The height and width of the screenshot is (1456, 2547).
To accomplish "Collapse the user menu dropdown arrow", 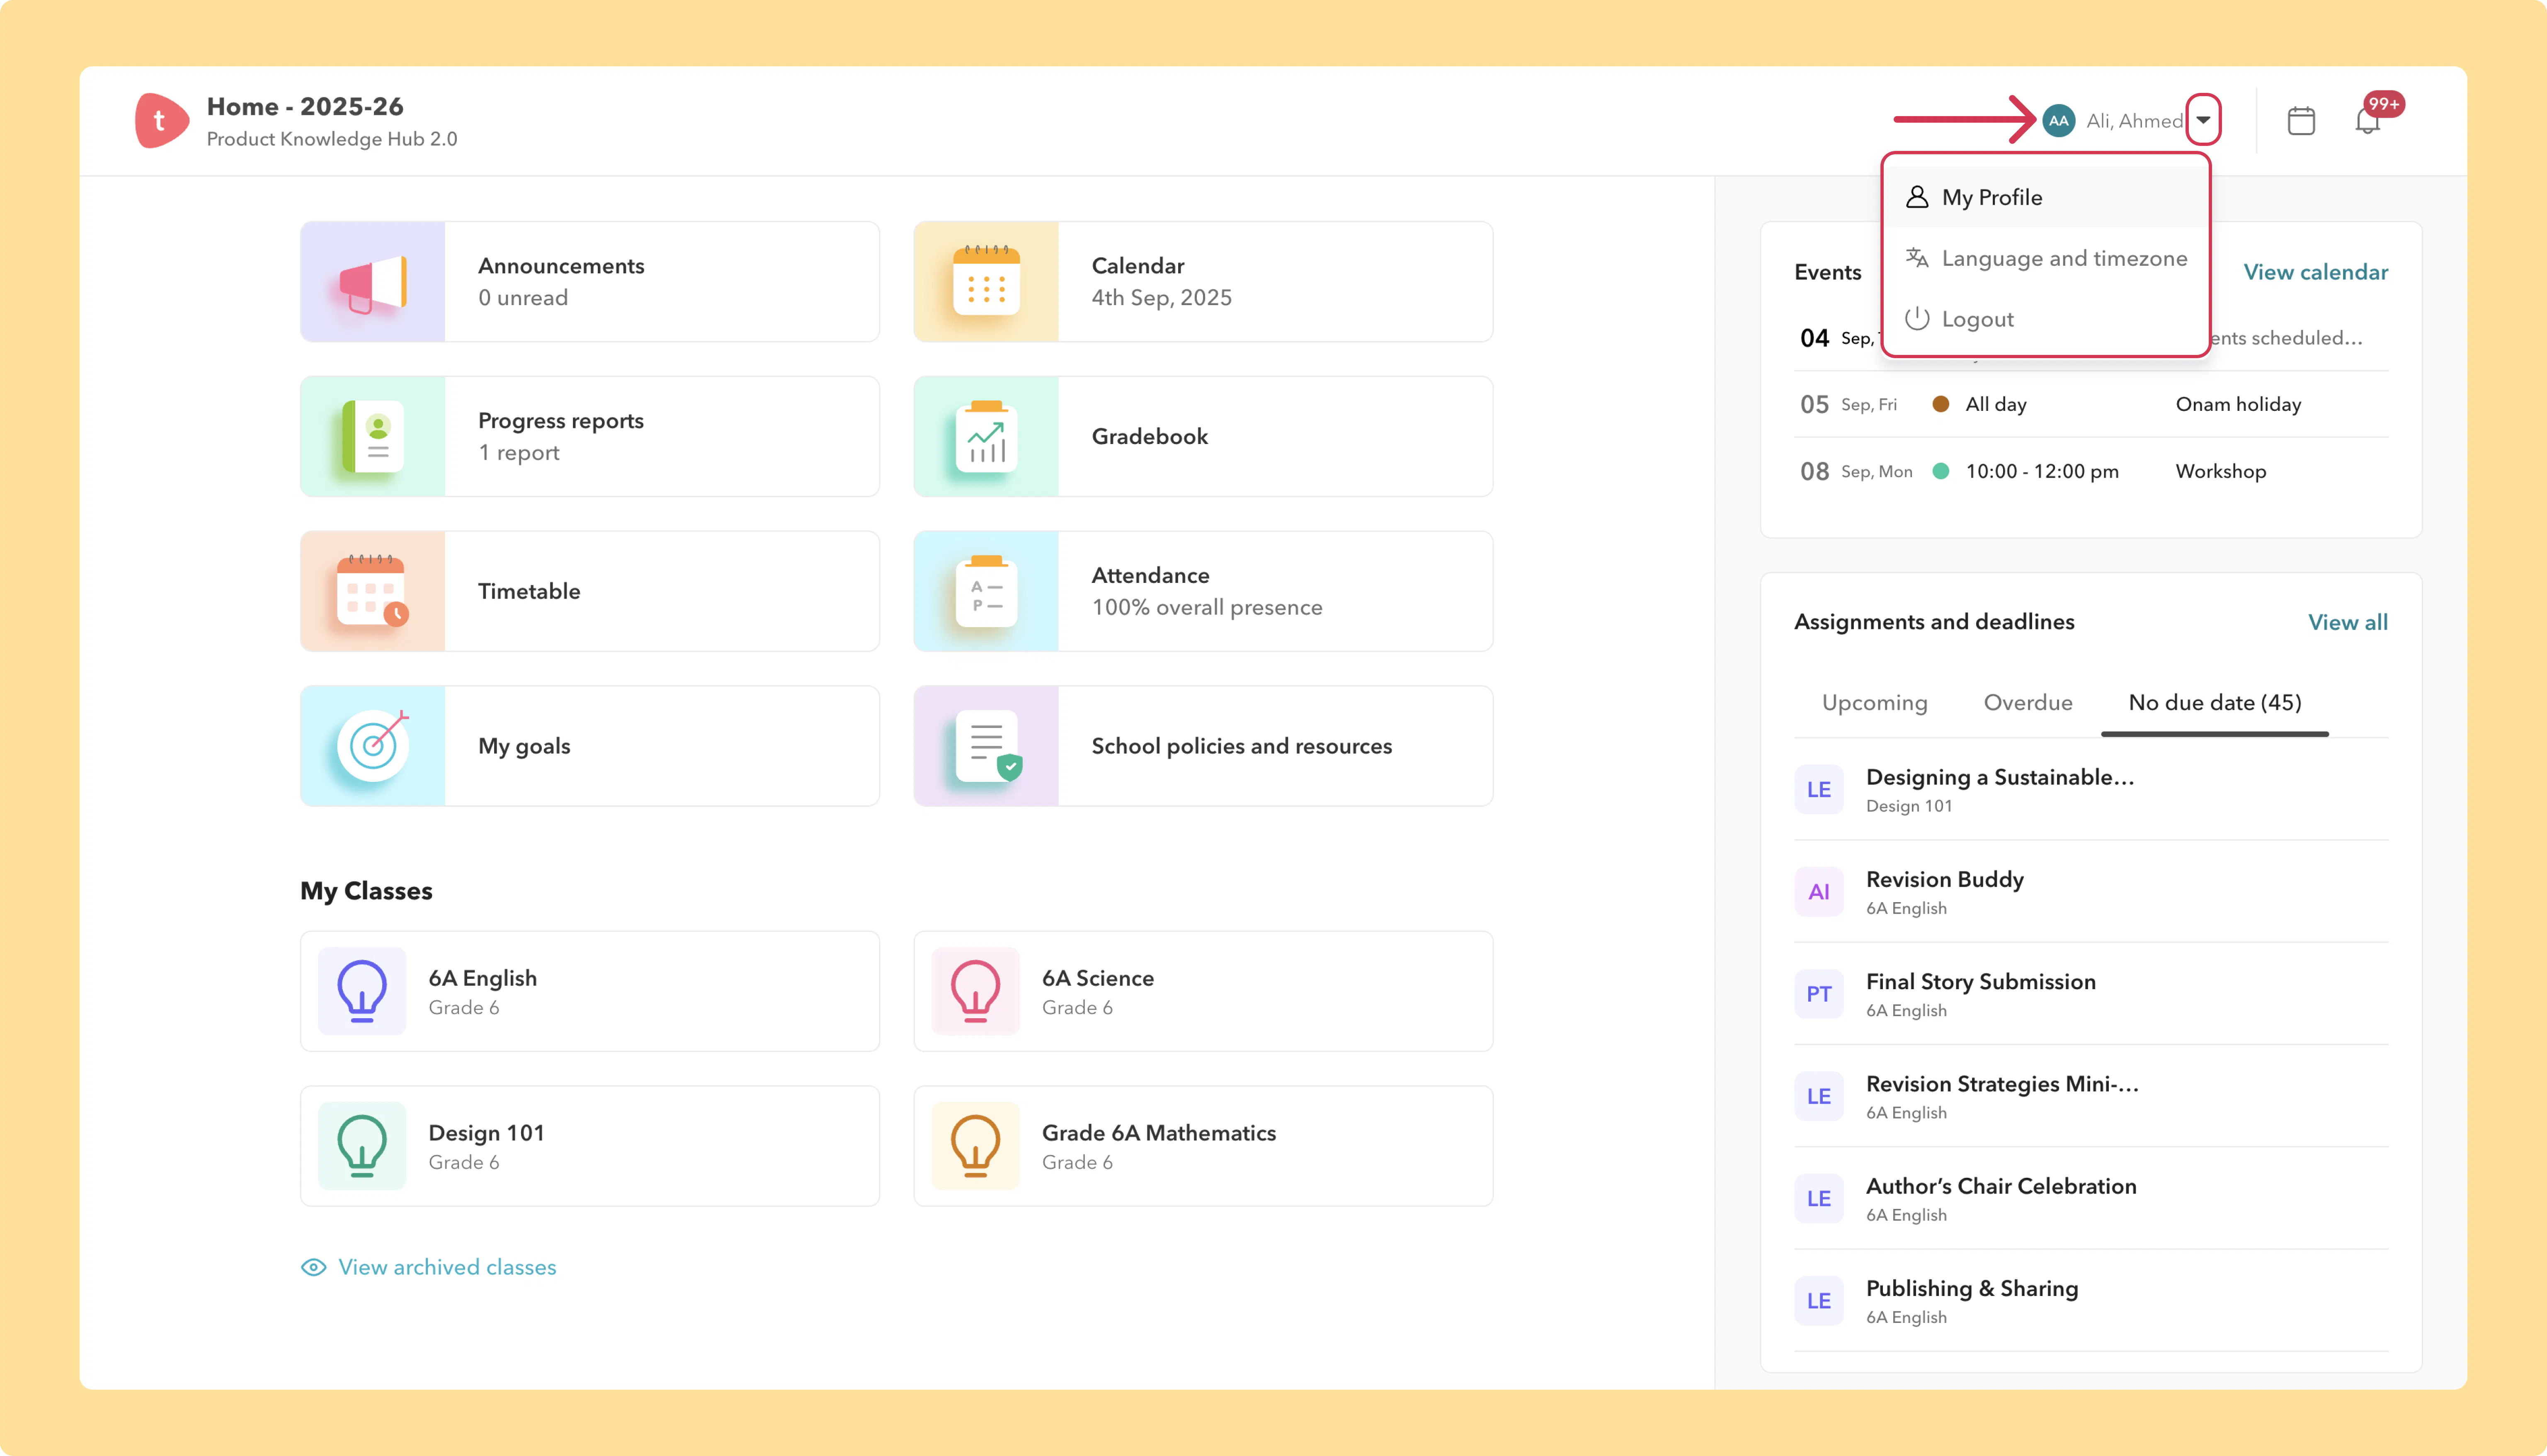I will click(2203, 120).
